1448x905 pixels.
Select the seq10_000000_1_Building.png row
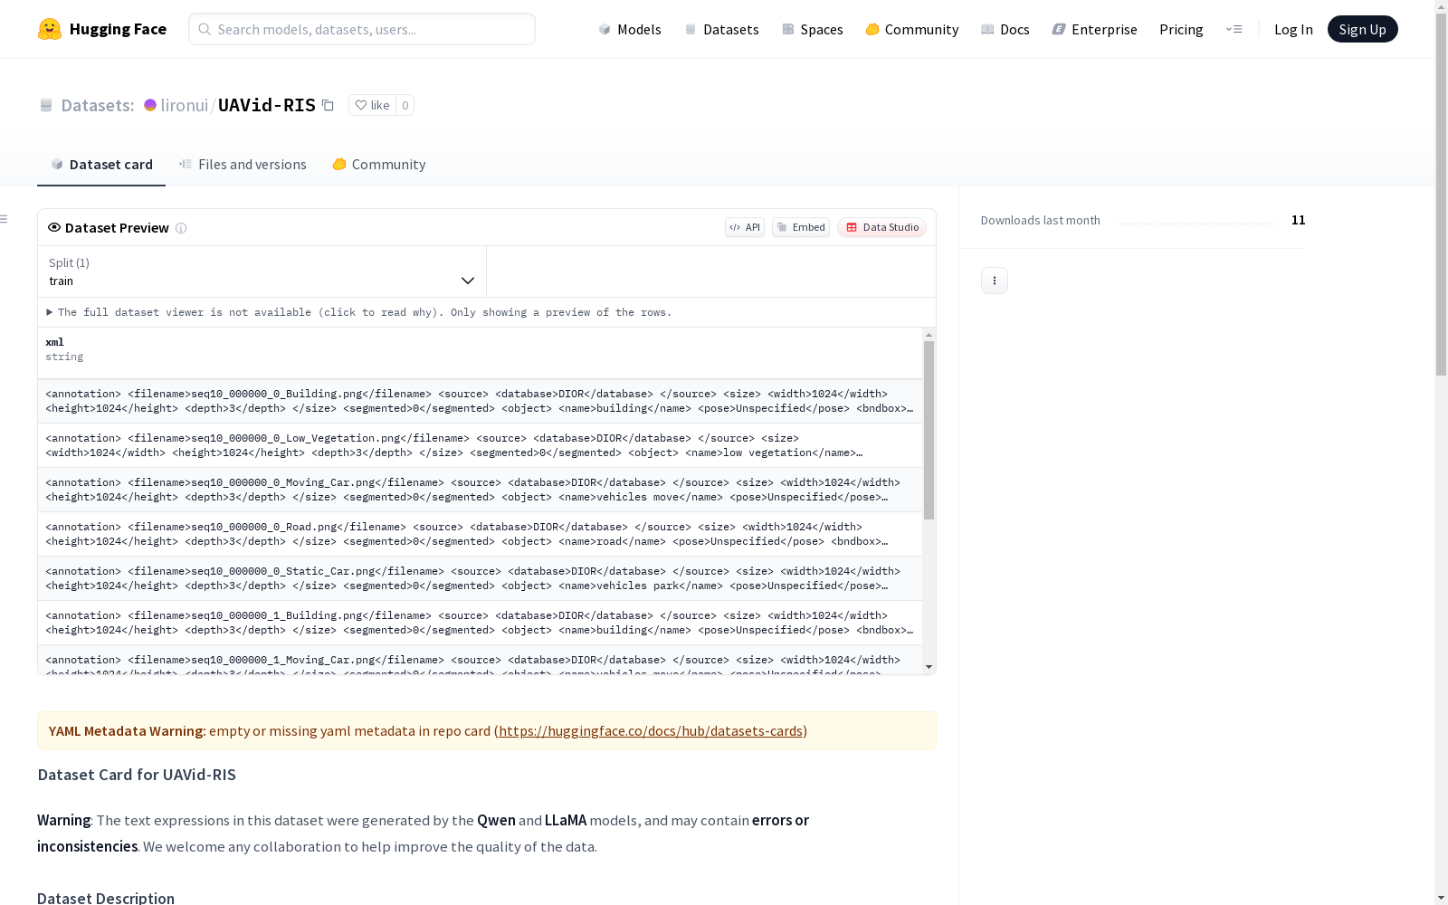[x=480, y=623]
